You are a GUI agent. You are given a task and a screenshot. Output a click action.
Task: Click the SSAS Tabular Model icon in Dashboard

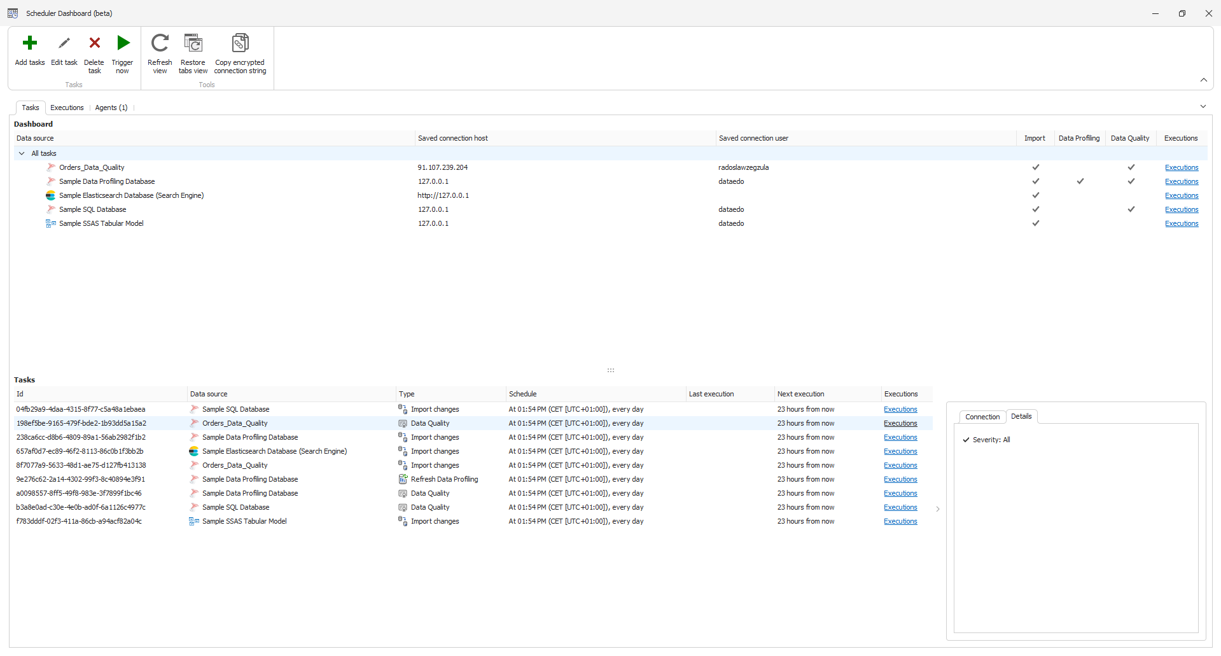(x=51, y=223)
